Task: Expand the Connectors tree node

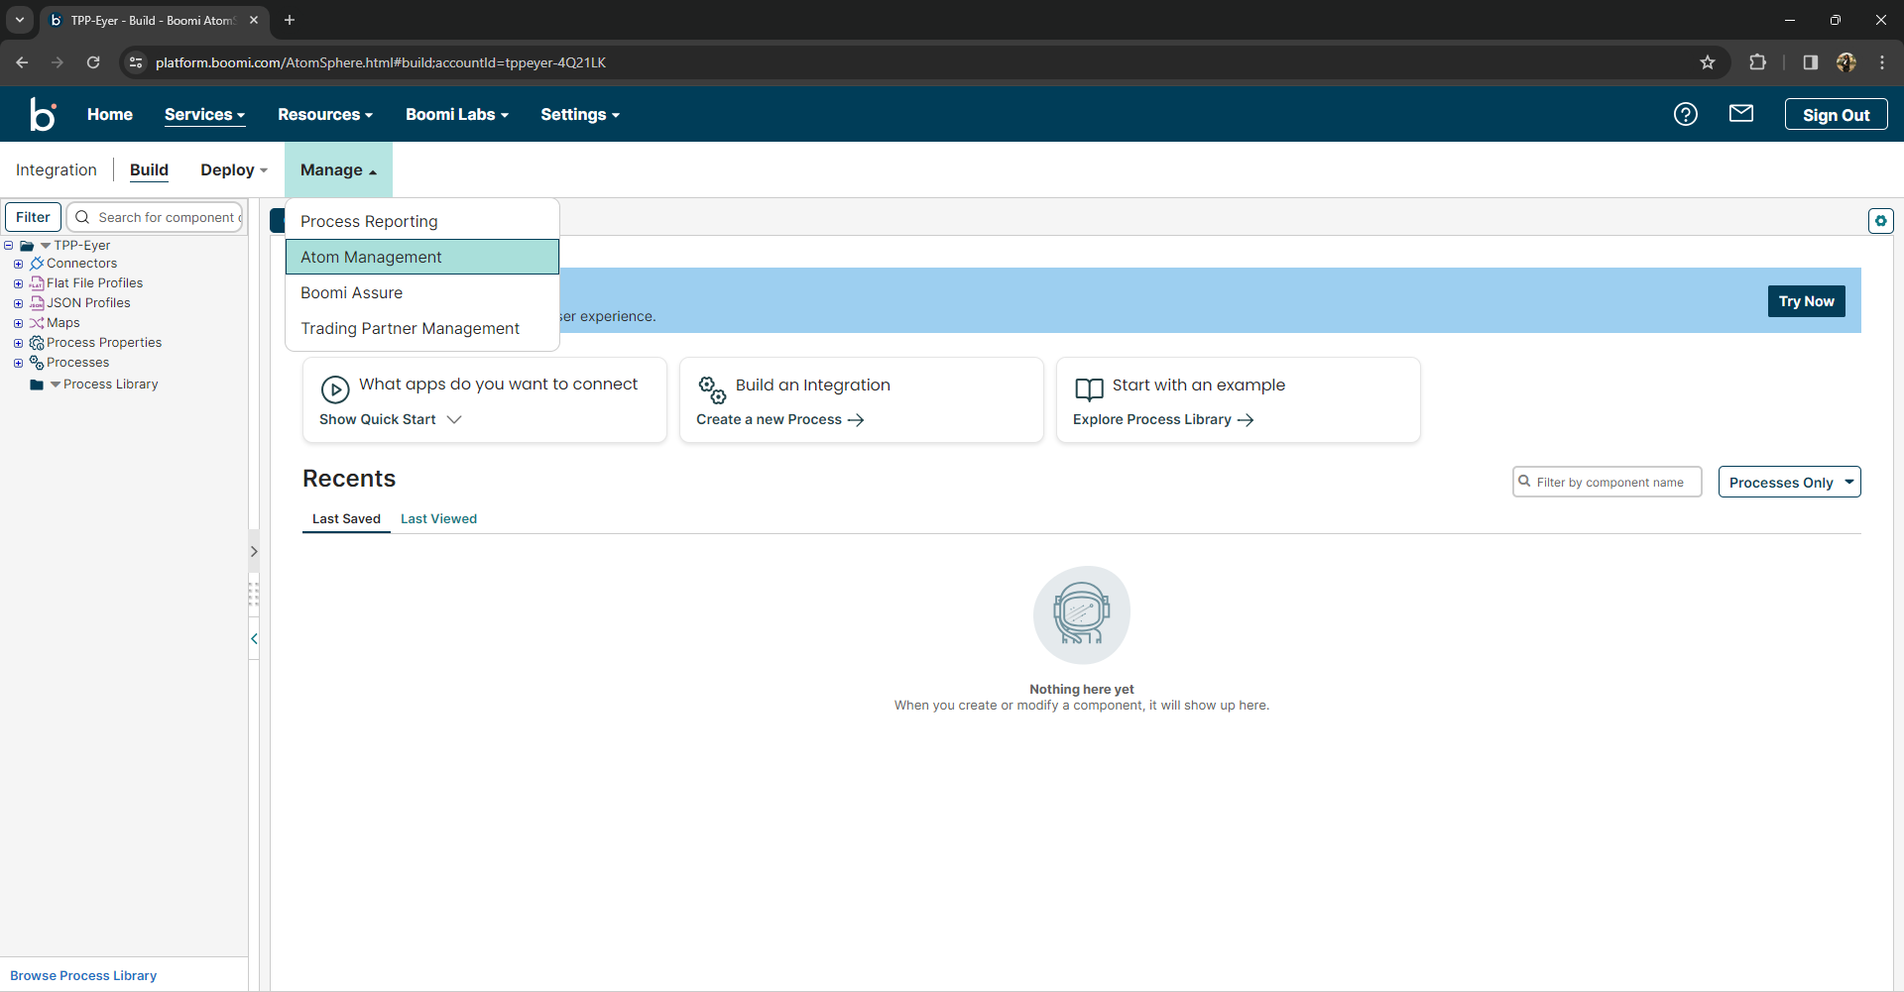Action: (18, 264)
